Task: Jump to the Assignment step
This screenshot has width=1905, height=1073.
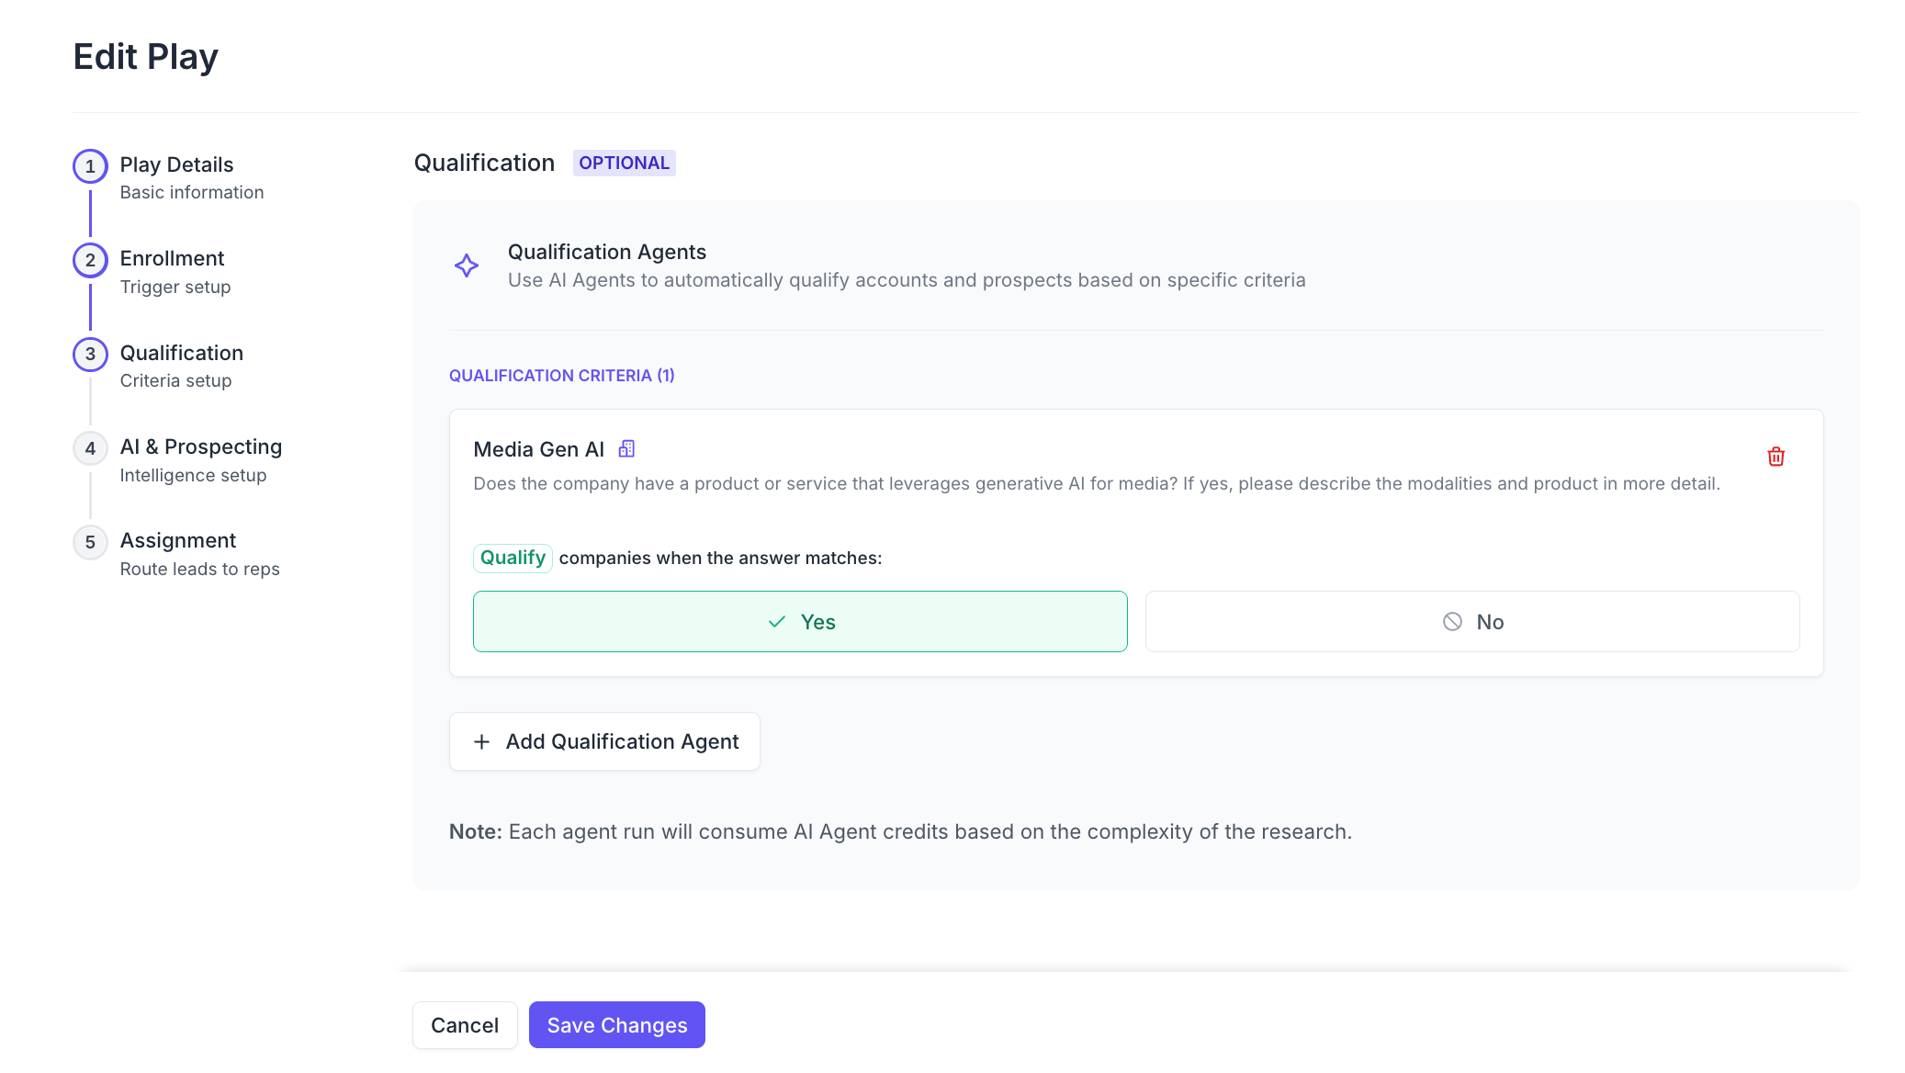Action: [x=178, y=541]
